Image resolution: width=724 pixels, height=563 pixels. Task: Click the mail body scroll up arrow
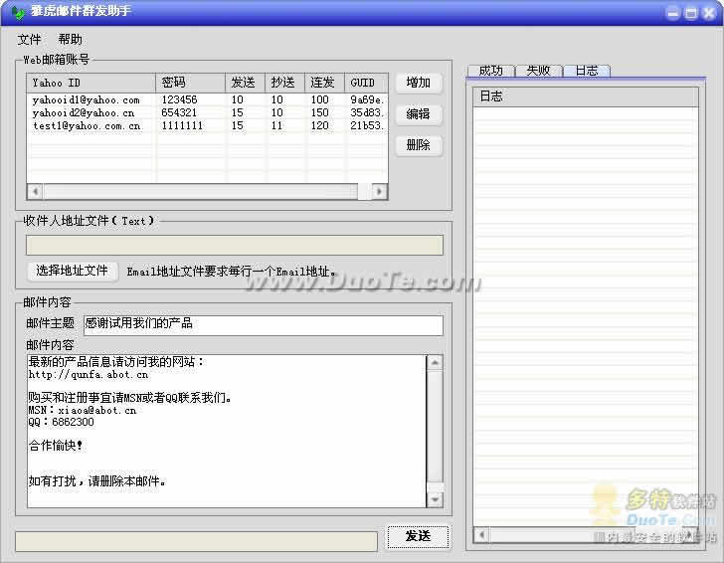click(435, 362)
